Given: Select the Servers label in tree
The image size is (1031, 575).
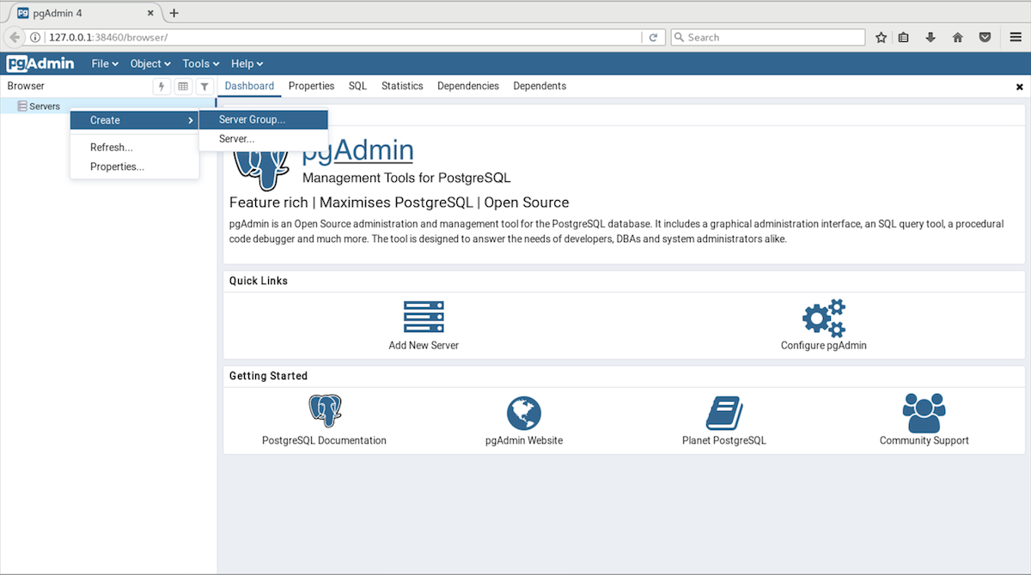Looking at the screenshot, I should tap(45, 106).
